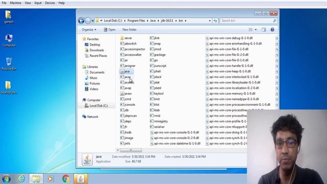Select Program Files in address path

click(x=136, y=20)
